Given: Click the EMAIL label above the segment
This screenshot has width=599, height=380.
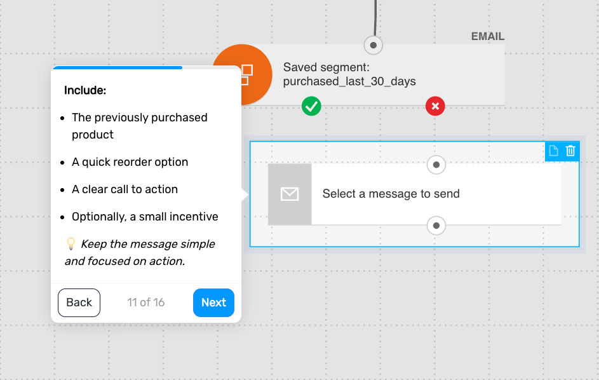Looking at the screenshot, I should [x=487, y=36].
